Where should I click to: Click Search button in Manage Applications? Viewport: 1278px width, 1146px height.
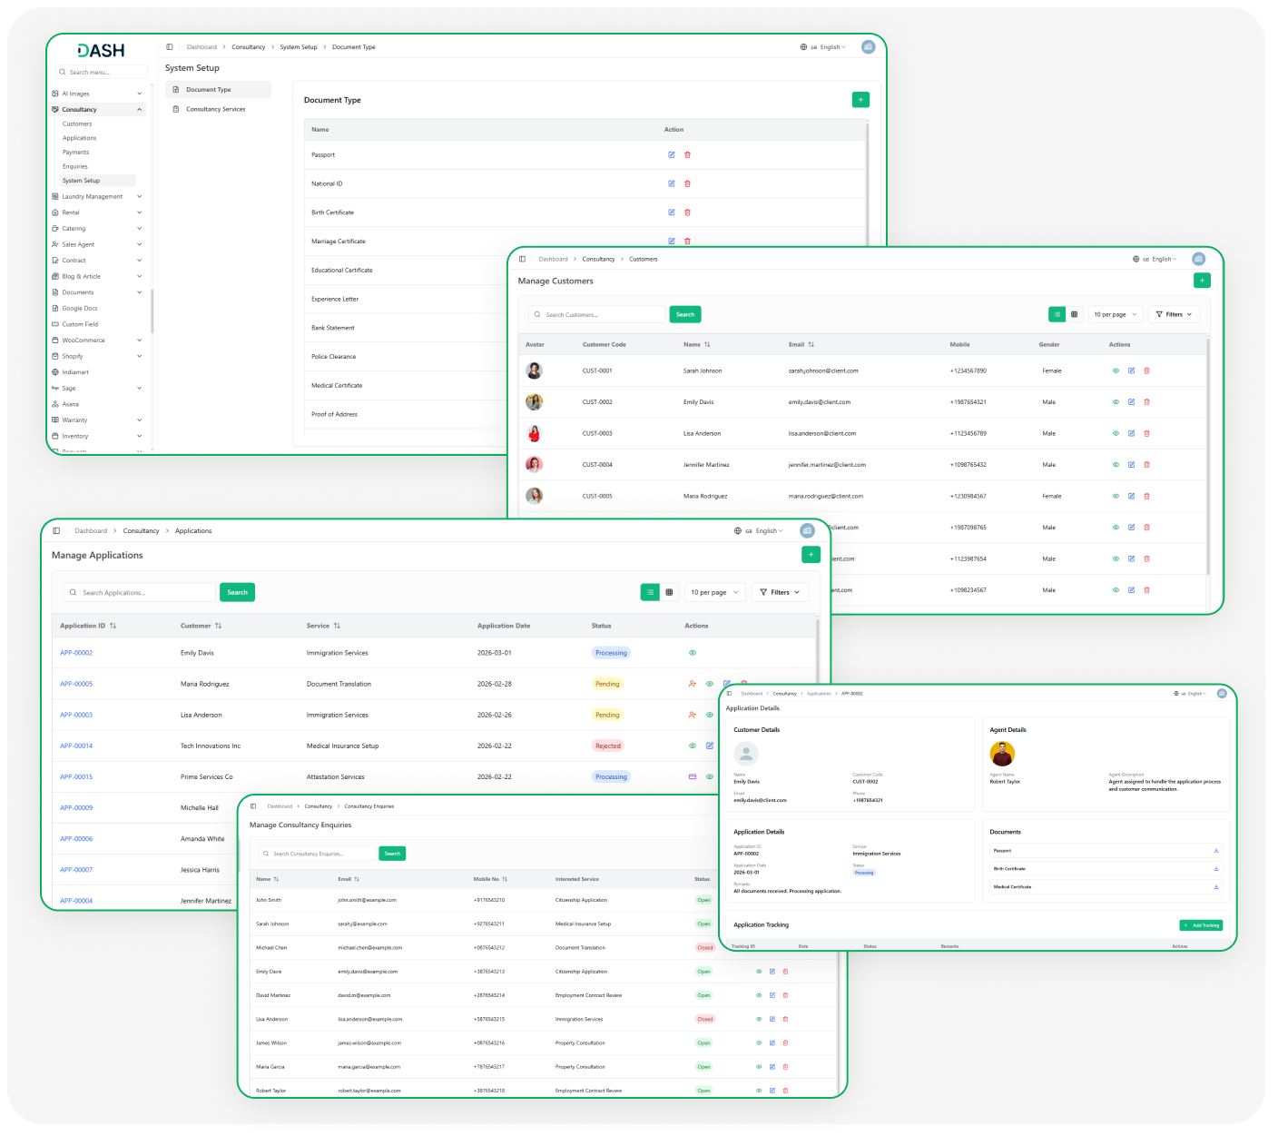237,592
